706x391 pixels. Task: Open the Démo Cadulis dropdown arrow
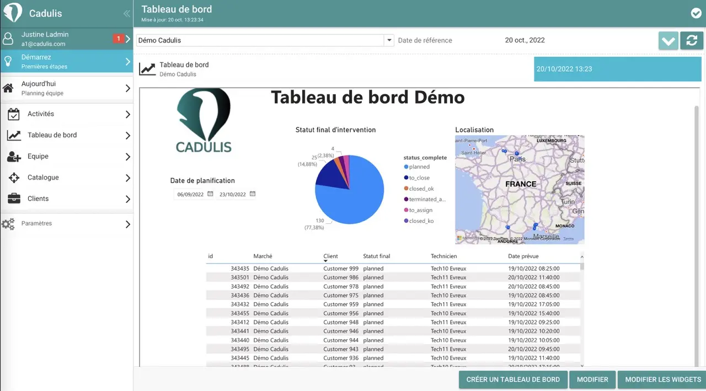pos(389,40)
